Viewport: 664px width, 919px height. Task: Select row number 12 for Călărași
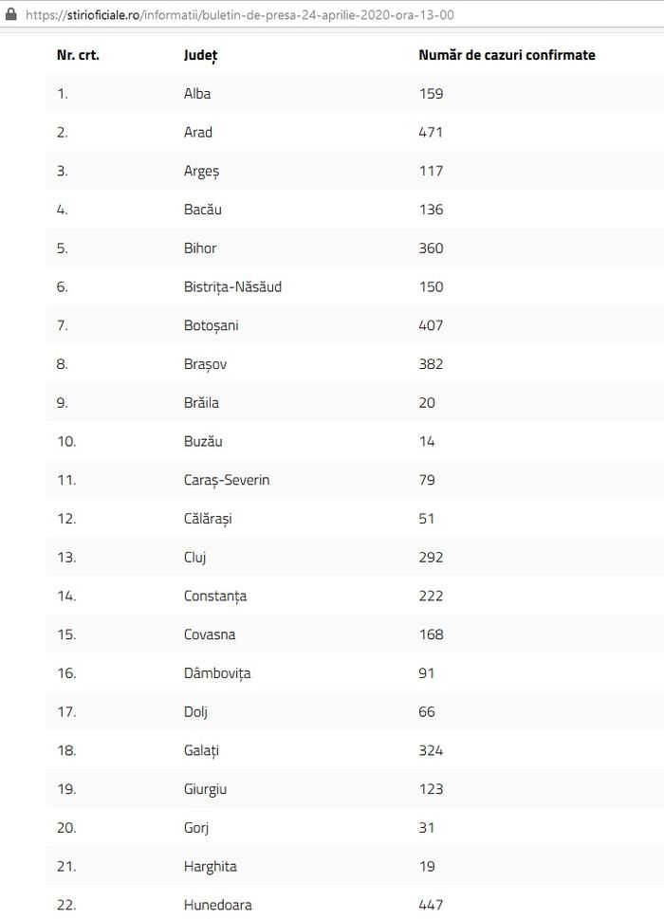pyautogui.click(x=66, y=519)
